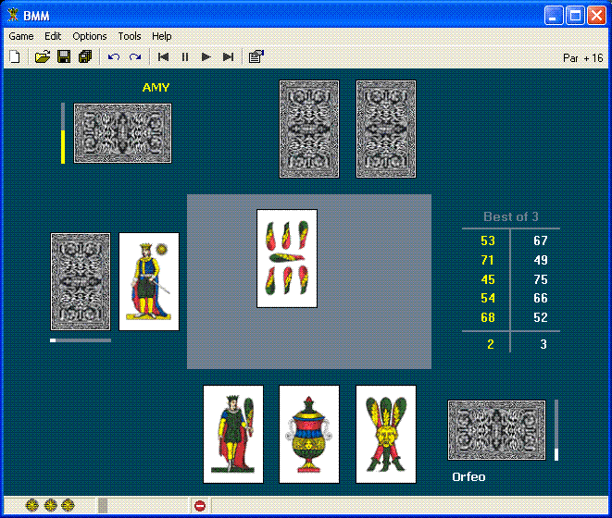Open the Help menu

pyautogui.click(x=162, y=36)
